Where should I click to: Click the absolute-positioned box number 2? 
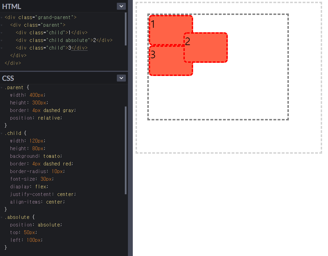click(206, 48)
